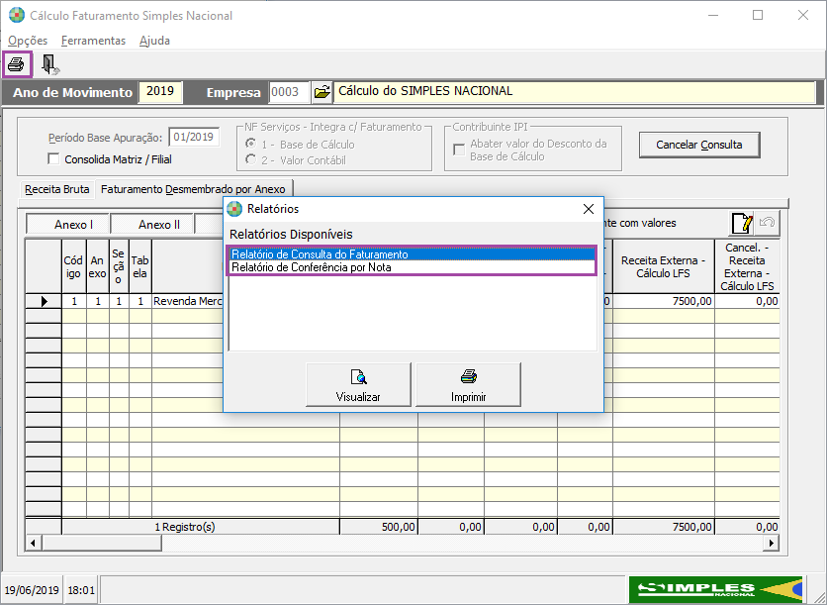
Task: Click the Cancelar Consulta button
Action: 699,145
